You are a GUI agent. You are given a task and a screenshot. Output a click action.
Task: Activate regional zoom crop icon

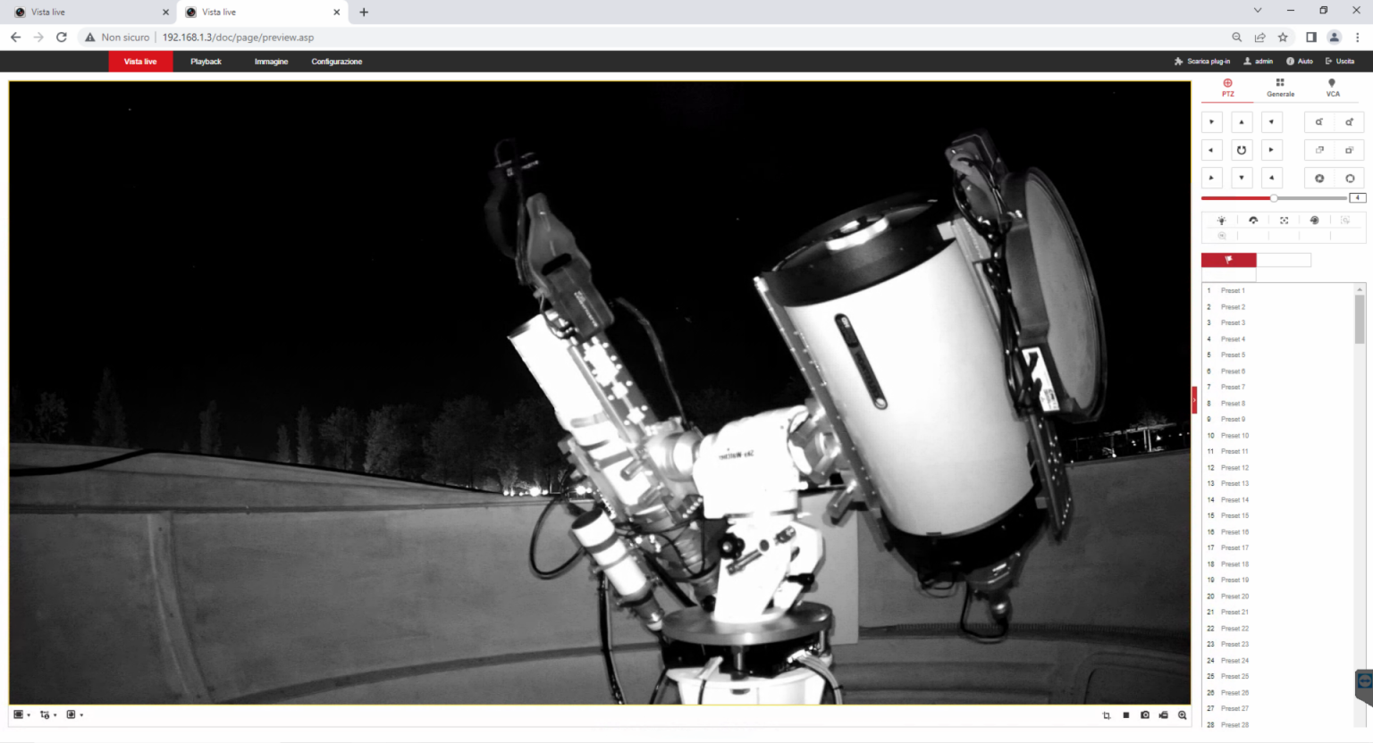[x=1107, y=715]
